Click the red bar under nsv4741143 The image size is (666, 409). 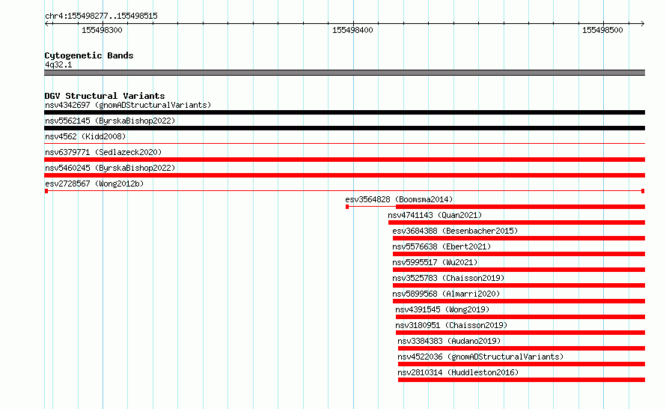(x=516, y=222)
